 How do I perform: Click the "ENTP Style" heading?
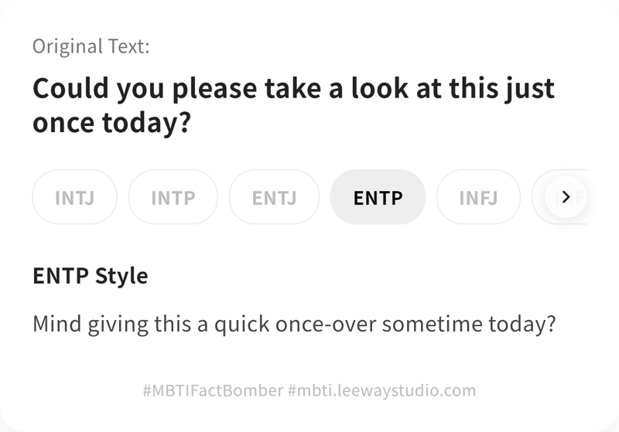point(90,275)
